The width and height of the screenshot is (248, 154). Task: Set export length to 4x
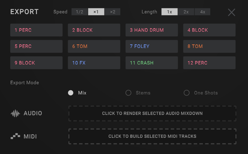tap(202, 12)
